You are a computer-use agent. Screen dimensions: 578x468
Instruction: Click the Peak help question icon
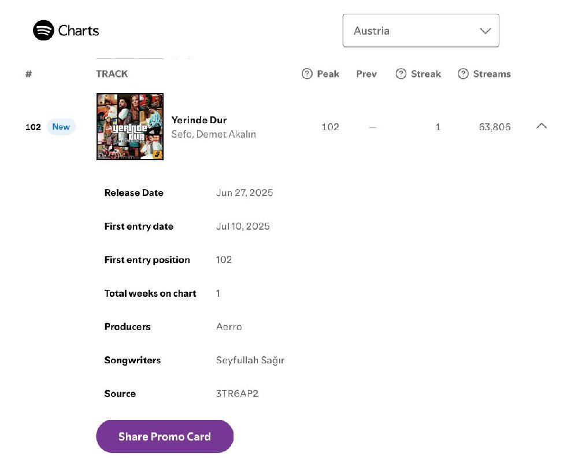click(307, 74)
